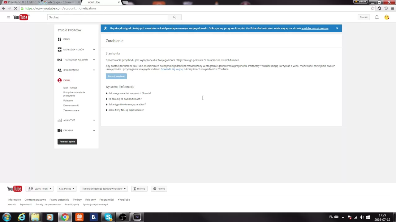This screenshot has height=222, width=396.
Task: Open Stan i funkcje submenu item
Action: (x=70, y=88)
